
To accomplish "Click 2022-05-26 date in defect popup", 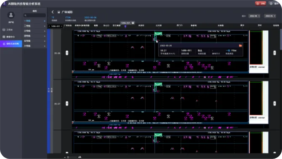I will coord(166,46).
